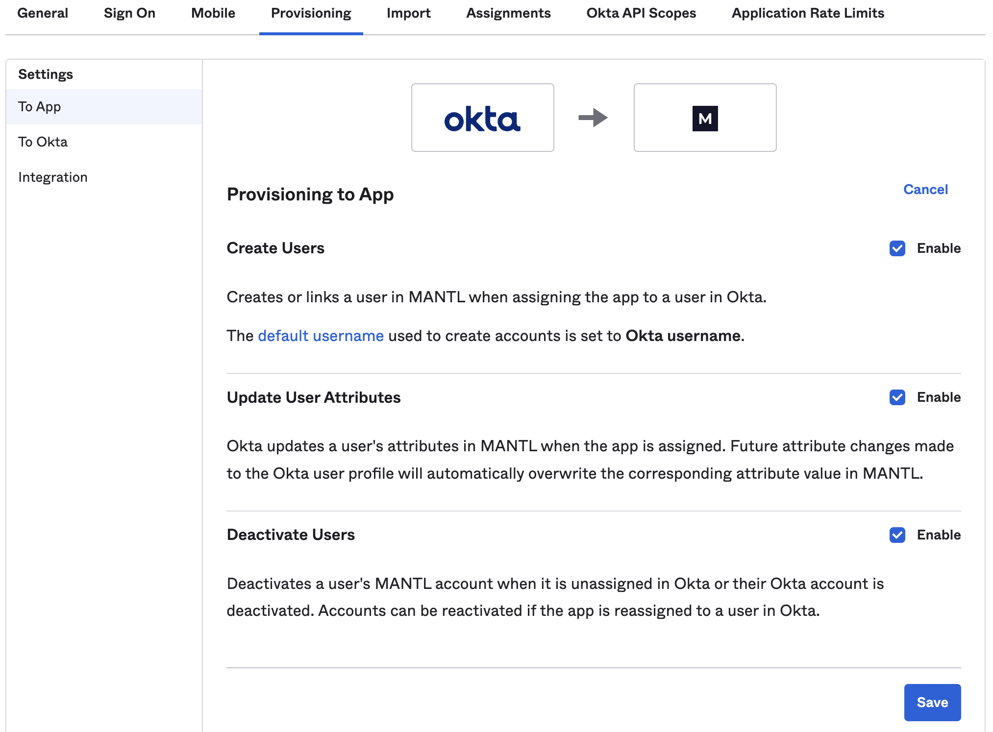The width and height of the screenshot is (993, 732).
Task: Open the Mobile tab
Action: (213, 13)
